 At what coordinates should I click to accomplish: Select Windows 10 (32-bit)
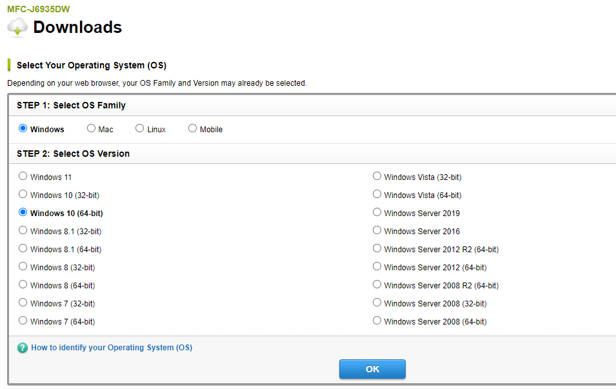pyautogui.click(x=23, y=194)
